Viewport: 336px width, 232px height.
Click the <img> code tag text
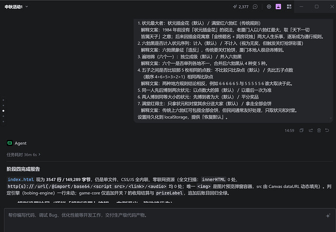(x=204, y=186)
